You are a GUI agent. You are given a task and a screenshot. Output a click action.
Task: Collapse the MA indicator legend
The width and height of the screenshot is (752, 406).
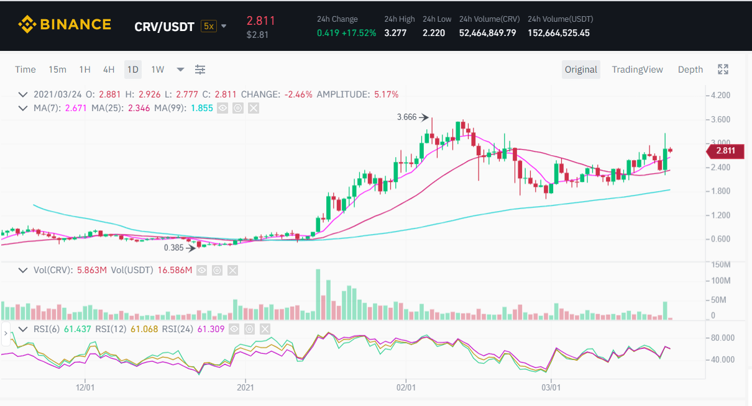point(23,108)
